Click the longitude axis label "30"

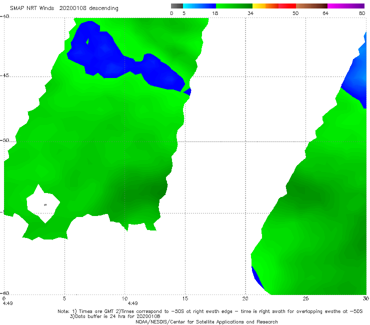[366, 298]
